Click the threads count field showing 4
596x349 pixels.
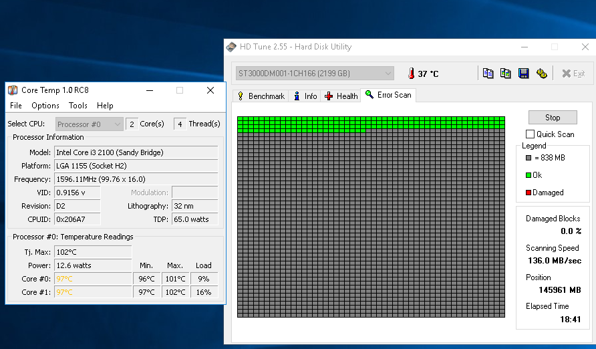[180, 124]
